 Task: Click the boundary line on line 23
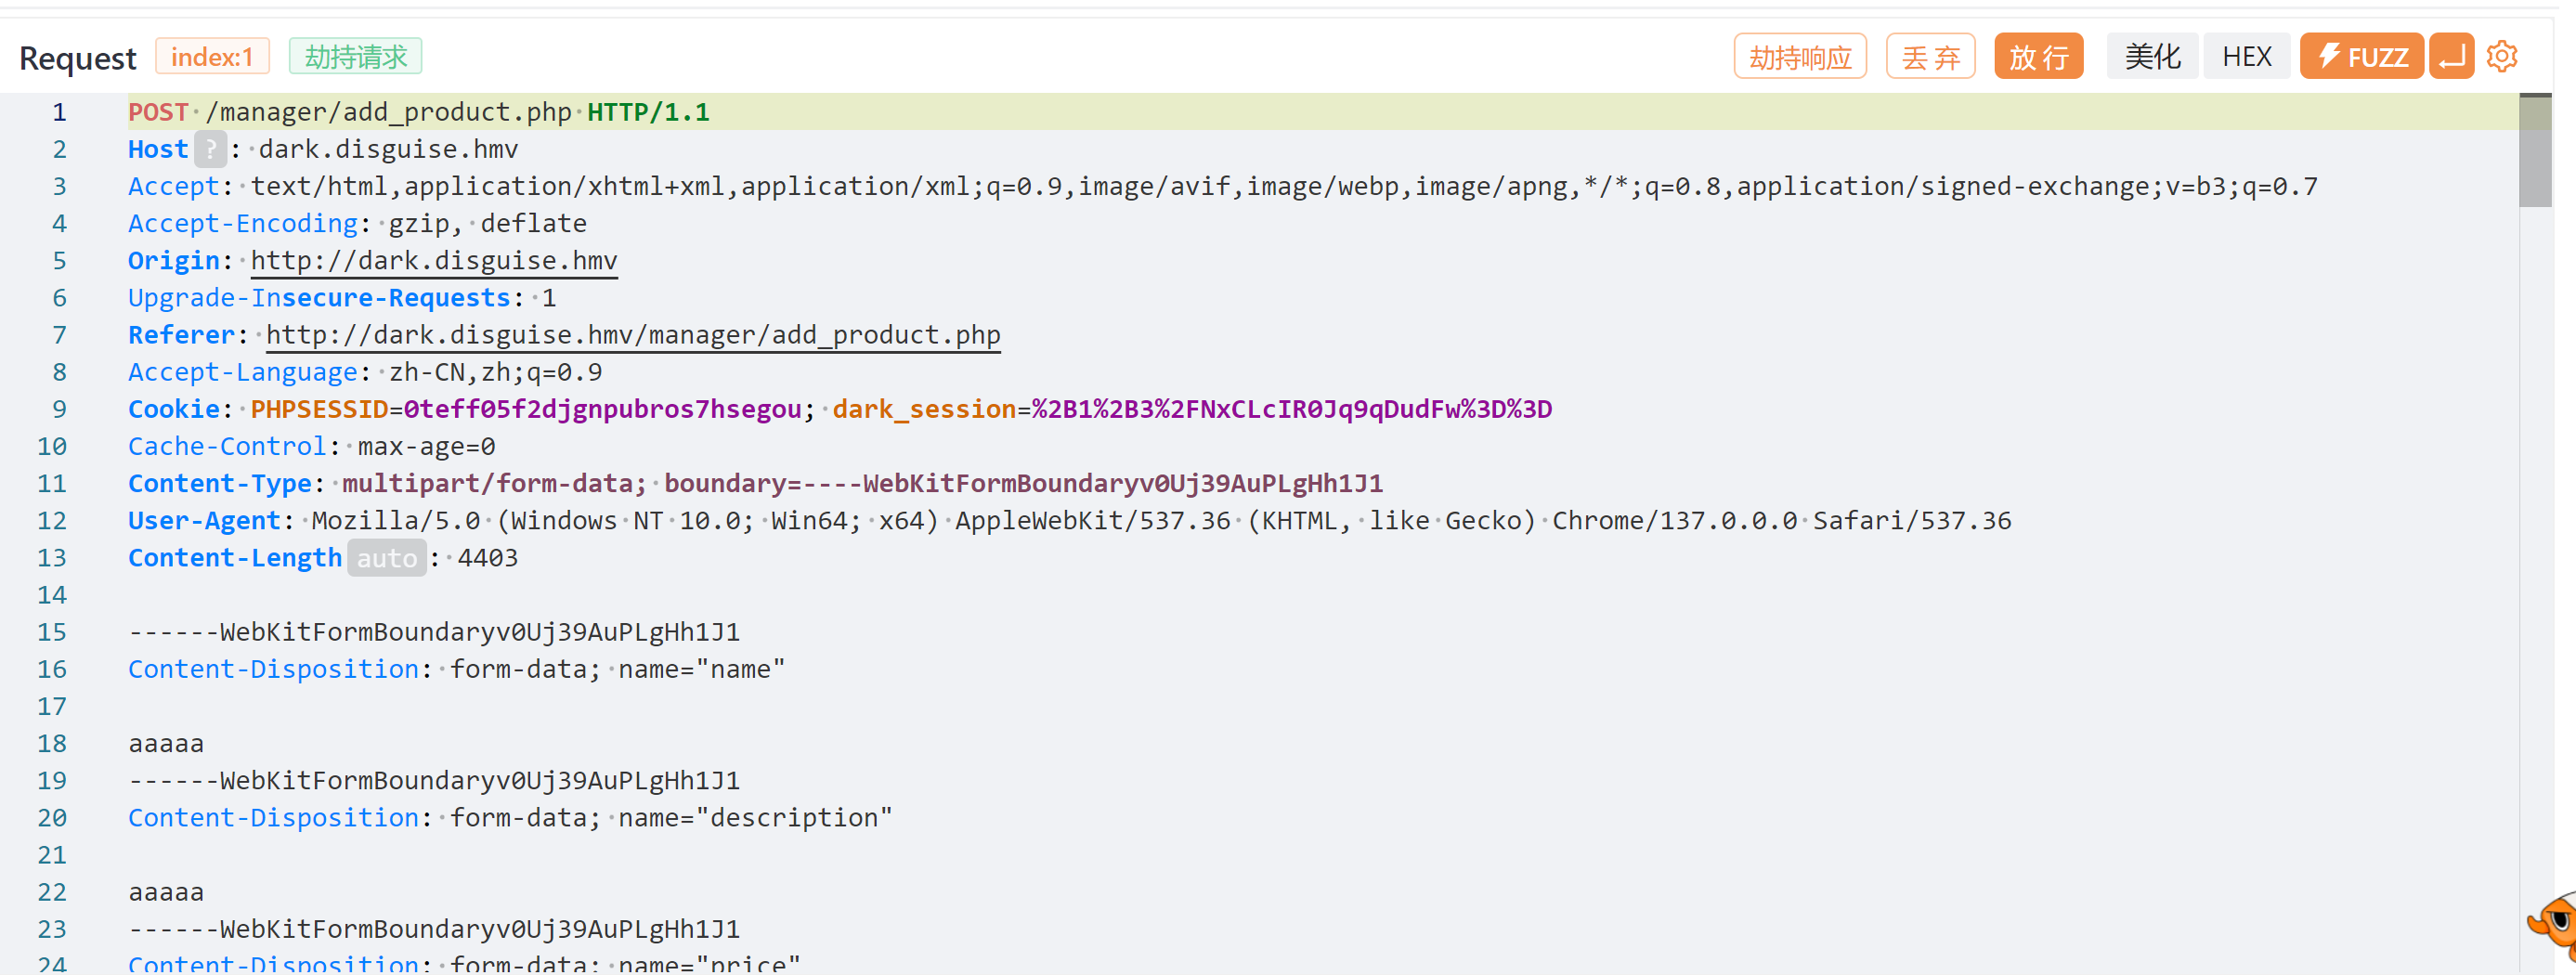point(434,929)
